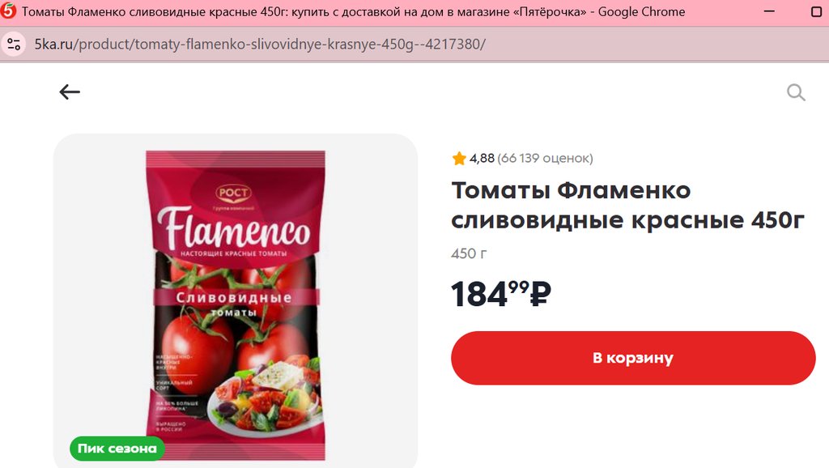
Task: Add tomatoes with the В корзину button
Action: (x=633, y=358)
